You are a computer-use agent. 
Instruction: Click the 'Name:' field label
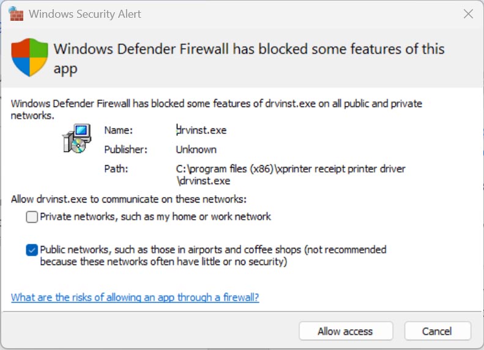pyautogui.click(x=118, y=130)
